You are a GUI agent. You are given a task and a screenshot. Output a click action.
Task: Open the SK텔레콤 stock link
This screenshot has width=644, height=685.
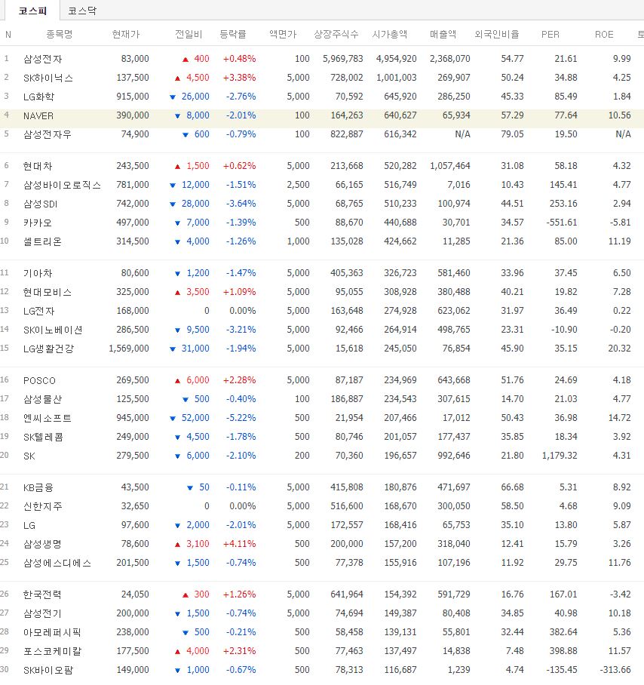(x=43, y=437)
